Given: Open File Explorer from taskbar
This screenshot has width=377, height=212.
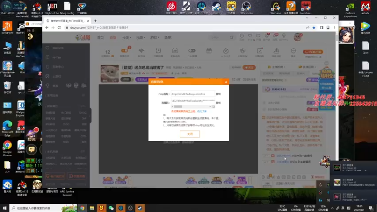Looking at the screenshot, I should [92, 208].
